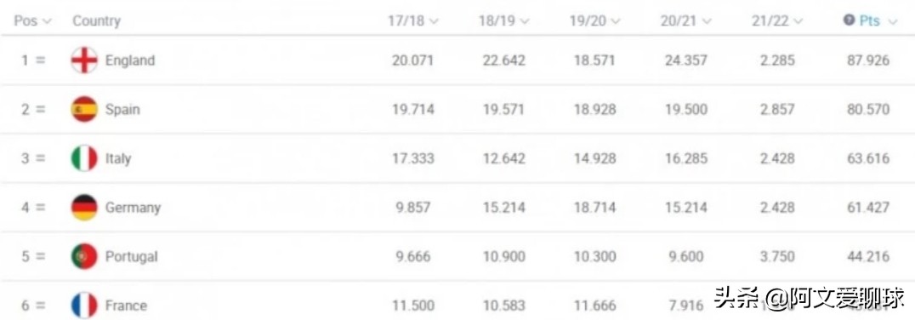
Task: Click the Germany flag icon
Action: tap(84, 208)
